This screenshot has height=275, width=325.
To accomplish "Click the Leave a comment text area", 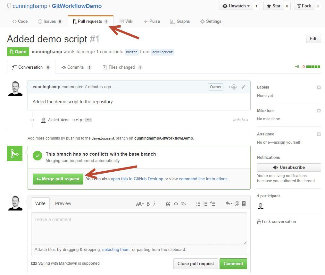I will (139, 228).
